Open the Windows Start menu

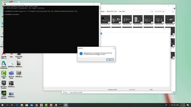[x=2, y=105]
